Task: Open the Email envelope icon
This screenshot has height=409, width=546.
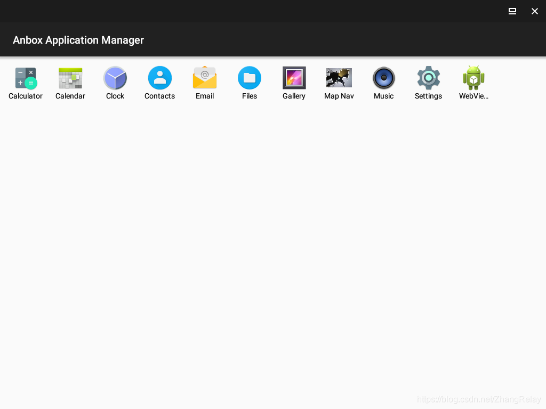Action: tap(205, 78)
